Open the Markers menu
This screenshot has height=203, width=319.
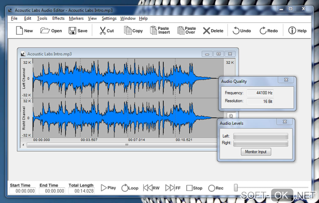pos(76,18)
